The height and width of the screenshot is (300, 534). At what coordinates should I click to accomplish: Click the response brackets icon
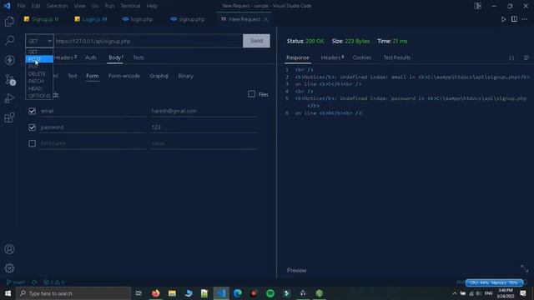click(511, 57)
